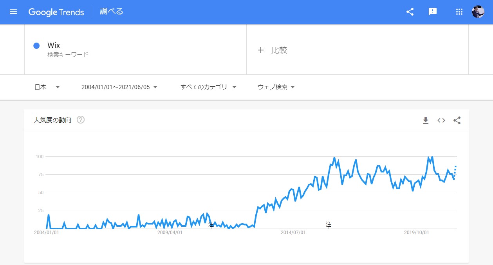Expand the 日本 region dropdown
Screen dimensions: 493x265
pos(47,87)
